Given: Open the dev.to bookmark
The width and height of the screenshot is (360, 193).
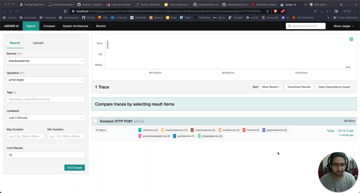Looking at the screenshot, I should [x=220, y=17].
